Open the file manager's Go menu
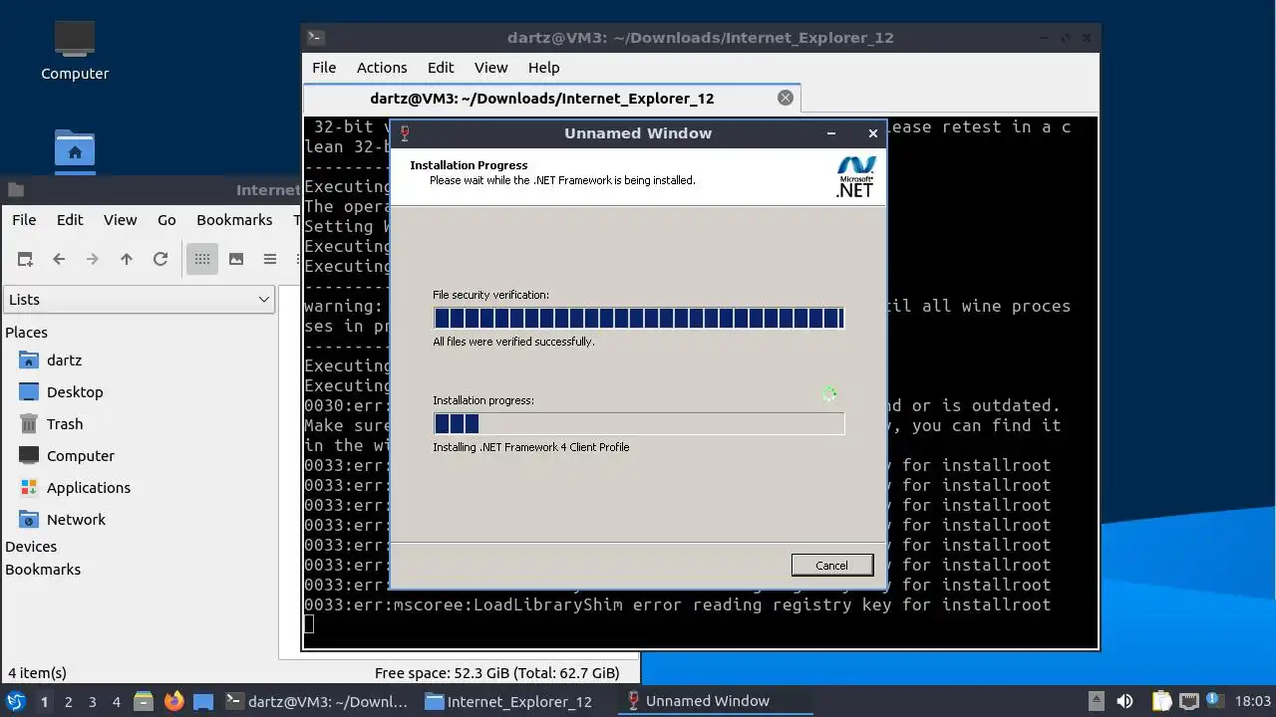 [x=166, y=220]
